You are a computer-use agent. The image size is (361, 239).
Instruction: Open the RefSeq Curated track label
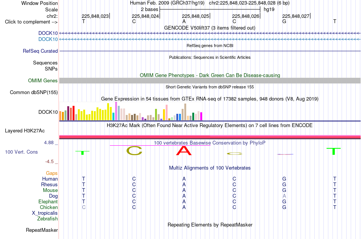(40, 51)
